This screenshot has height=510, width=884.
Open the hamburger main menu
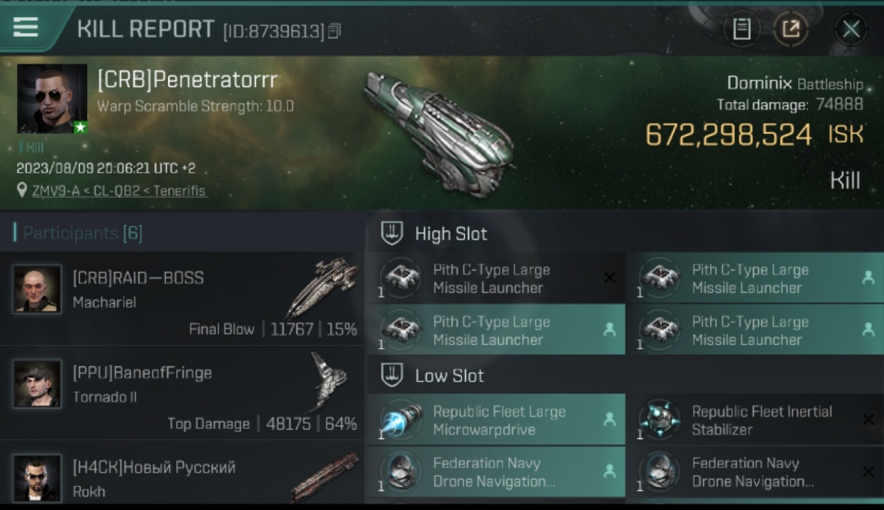click(26, 27)
